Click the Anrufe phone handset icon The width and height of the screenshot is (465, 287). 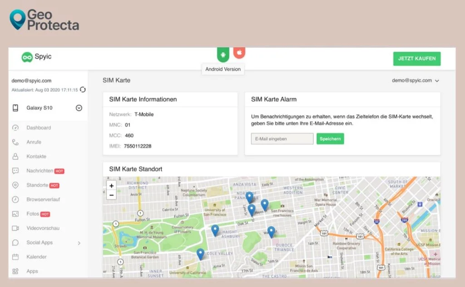point(15,142)
